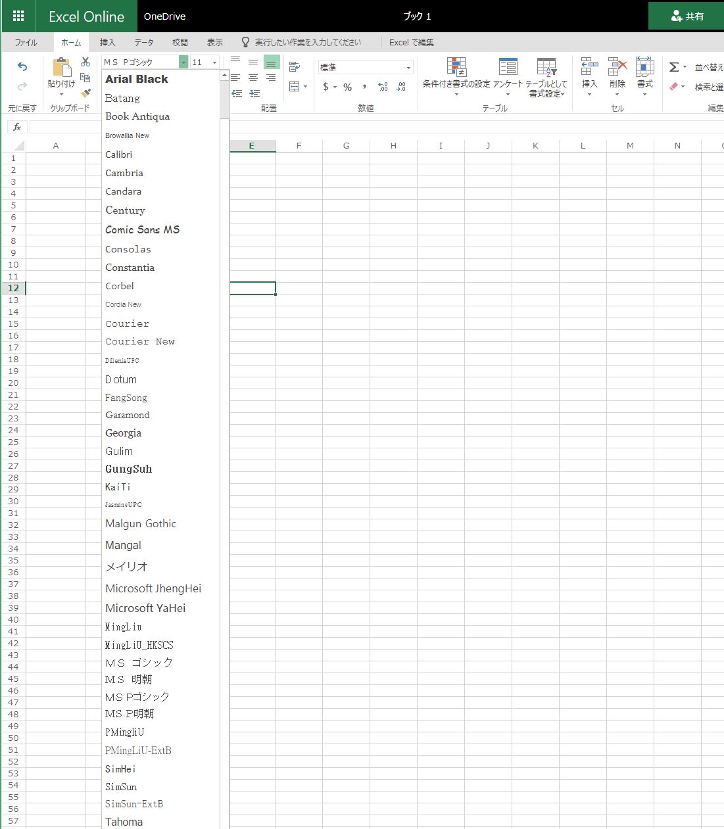724x829 pixels.
Task: Open the 挿入 insert cells button
Action: [x=589, y=78]
